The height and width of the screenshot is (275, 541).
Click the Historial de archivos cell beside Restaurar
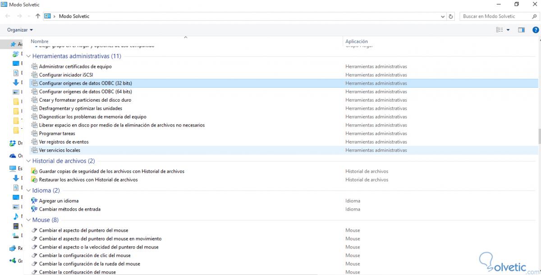[x=367, y=180]
